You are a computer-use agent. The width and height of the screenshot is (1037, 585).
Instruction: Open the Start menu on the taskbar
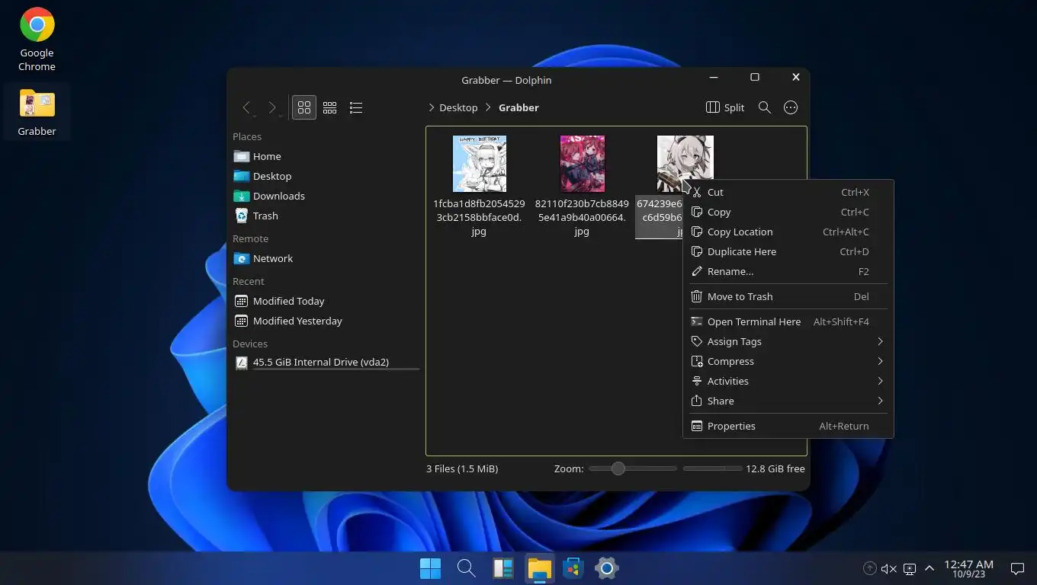click(430, 568)
